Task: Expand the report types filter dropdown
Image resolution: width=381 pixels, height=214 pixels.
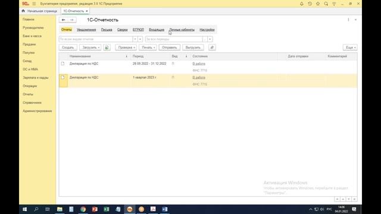Action: (x=135, y=39)
